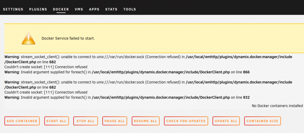Click the 'Docker Service failed to start.' message
The width and height of the screenshot is (304, 133).
coord(68,38)
